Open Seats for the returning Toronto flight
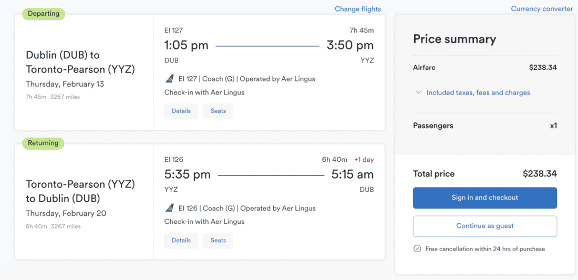The height and width of the screenshot is (280, 578). (219, 241)
